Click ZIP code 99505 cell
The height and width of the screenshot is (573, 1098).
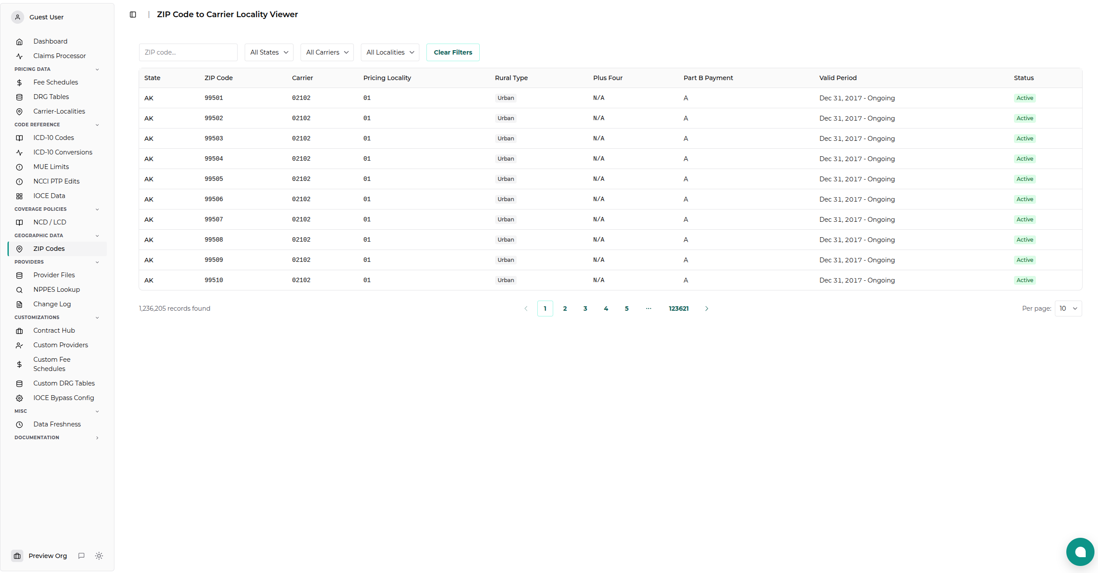tap(214, 179)
